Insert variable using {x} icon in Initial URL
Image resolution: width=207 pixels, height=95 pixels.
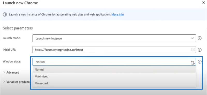click(x=193, y=50)
